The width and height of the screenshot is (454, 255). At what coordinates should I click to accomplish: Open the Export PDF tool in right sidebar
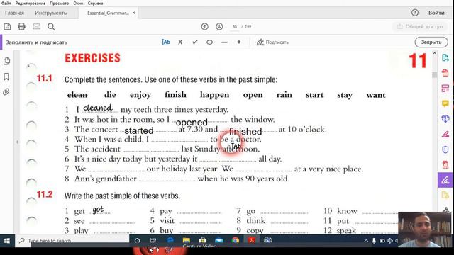(x=445, y=57)
